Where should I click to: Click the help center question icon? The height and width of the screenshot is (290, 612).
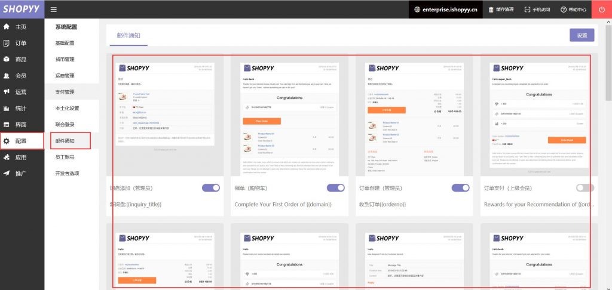point(563,10)
